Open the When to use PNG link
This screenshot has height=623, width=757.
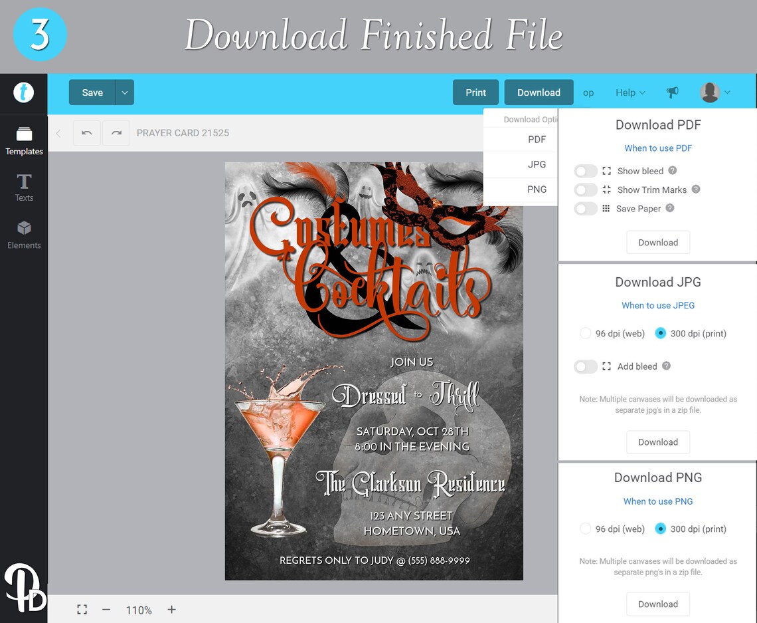[658, 501]
